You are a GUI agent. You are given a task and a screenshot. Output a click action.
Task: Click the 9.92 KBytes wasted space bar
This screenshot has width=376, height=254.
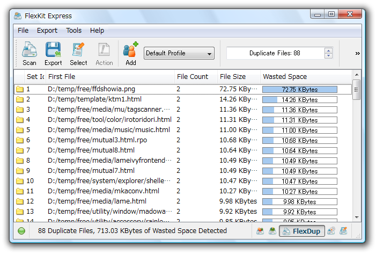pos(300,212)
